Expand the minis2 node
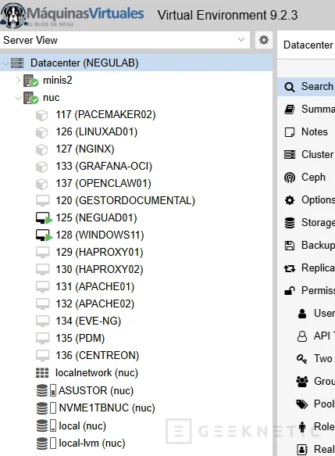The height and width of the screenshot is (456, 335). tap(18, 81)
